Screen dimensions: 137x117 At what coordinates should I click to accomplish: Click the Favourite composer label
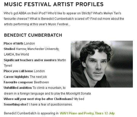pyautogui.click(x=18, y=82)
